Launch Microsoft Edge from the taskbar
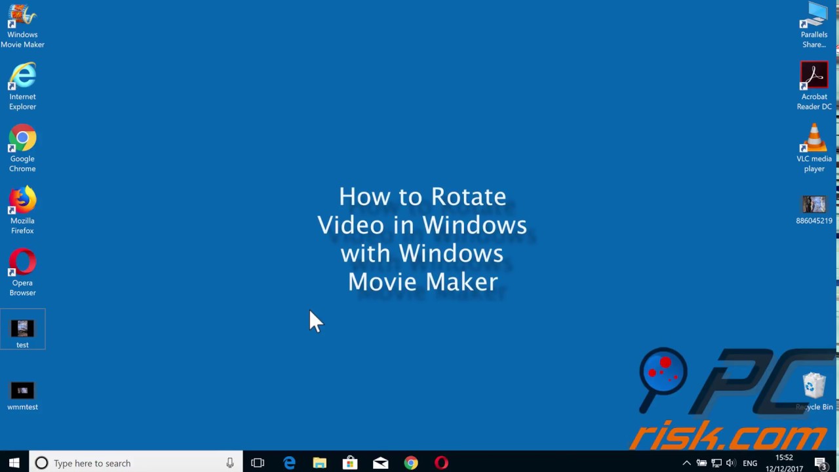 pyautogui.click(x=289, y=463)
